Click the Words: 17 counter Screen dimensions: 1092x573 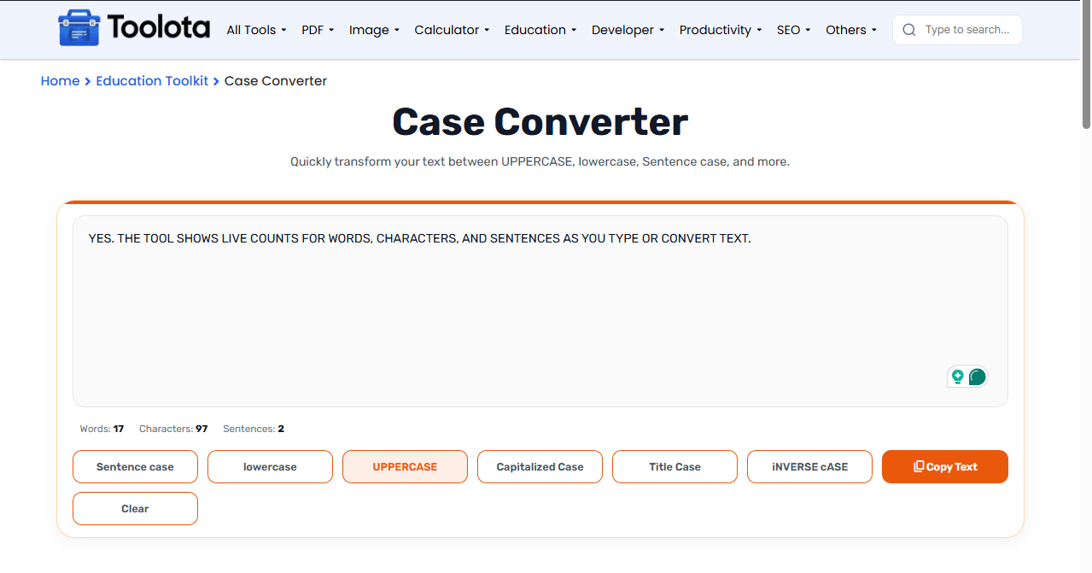pyautogui.click(x=102, y=429)
